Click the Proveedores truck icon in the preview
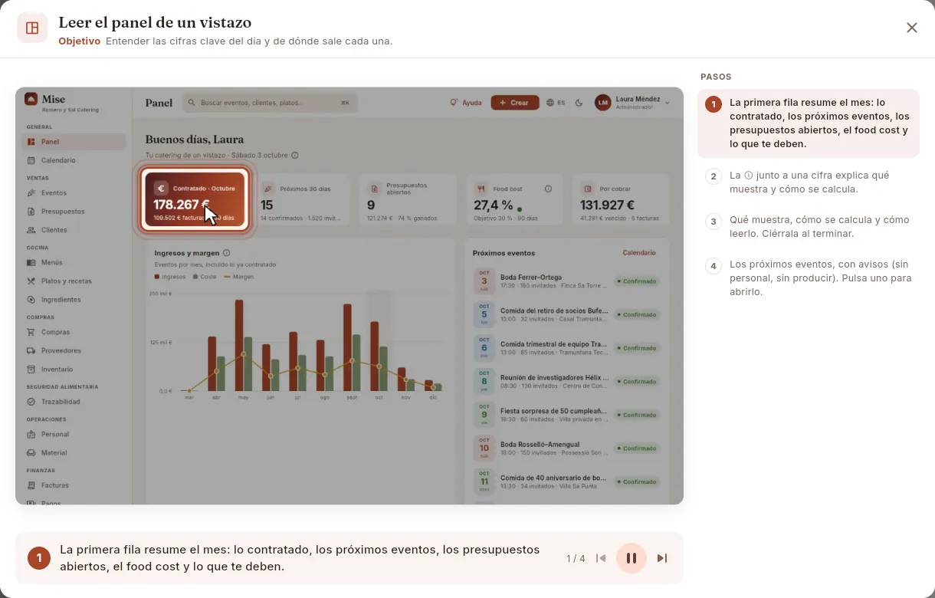Screen dimensions: 935x598 coord(31,350)
